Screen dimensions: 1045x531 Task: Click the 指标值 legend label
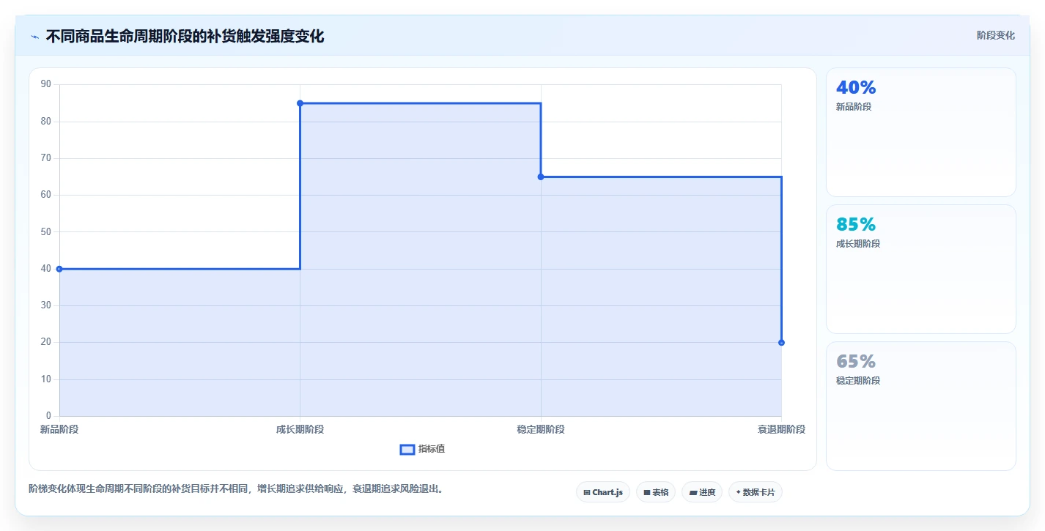[x=432, y=449]
